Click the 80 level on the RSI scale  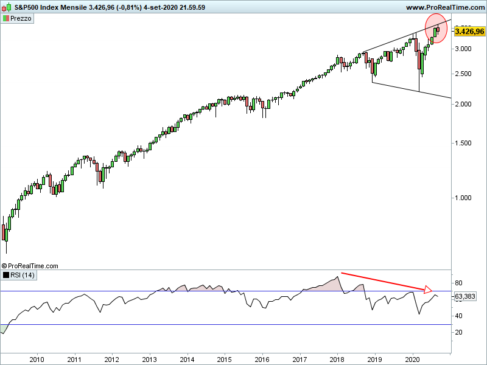[x=458, y=283]
